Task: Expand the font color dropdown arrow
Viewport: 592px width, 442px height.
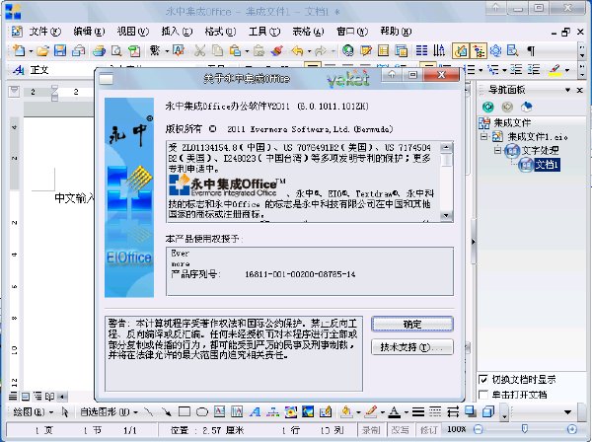Action: tap(407, 412)
